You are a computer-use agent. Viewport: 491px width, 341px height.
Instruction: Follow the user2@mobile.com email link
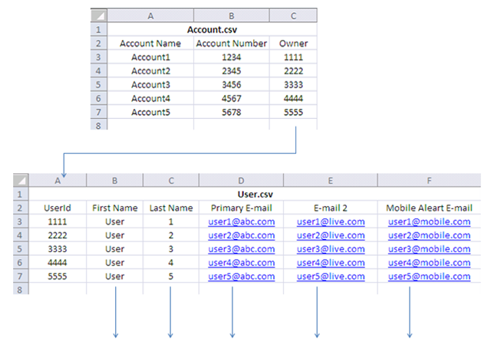click(430, 235)
